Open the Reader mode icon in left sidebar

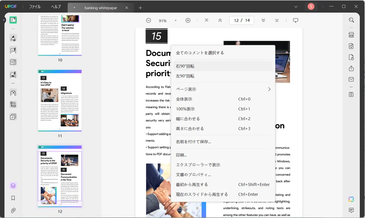click(x=13, y=20)
